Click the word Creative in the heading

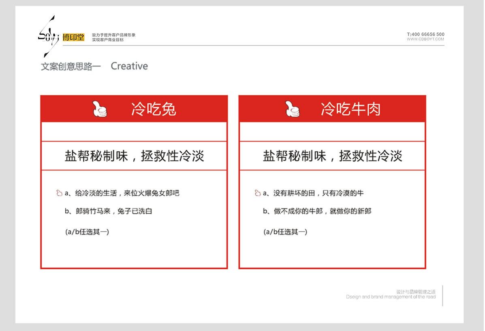(129, 66)
